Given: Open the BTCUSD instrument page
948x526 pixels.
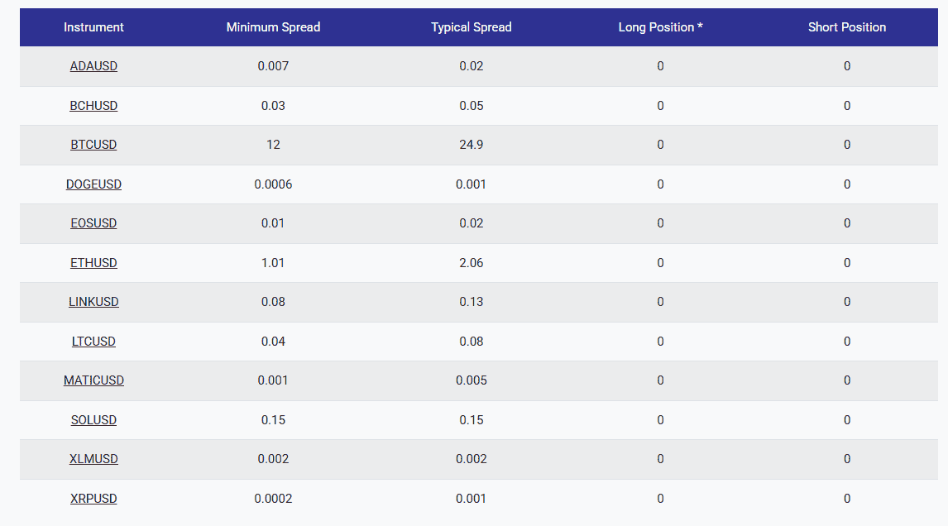Looking at the screenshot, I should click(x=93, y=145).
